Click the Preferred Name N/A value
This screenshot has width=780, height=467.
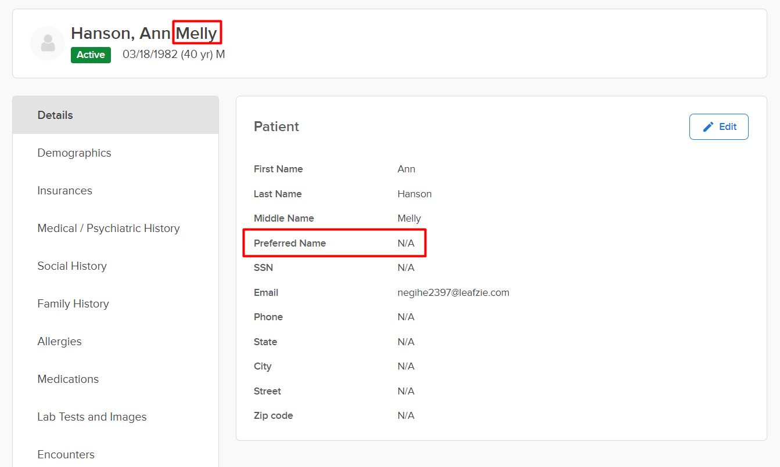click(x=406, y=243)
